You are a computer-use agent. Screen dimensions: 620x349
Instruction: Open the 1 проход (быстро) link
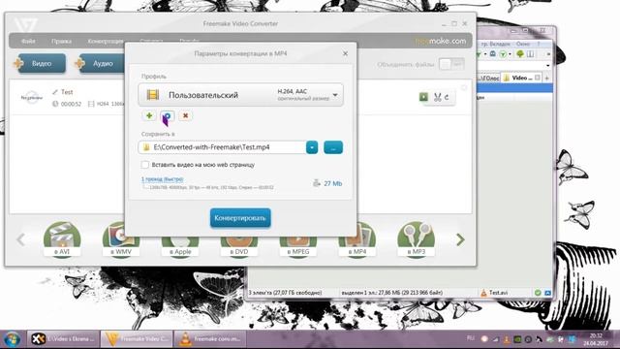click(x=162, y=178)
